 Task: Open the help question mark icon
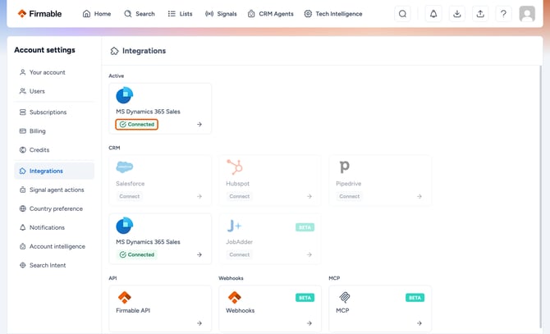pyautogui.click(x=503, y=14)
